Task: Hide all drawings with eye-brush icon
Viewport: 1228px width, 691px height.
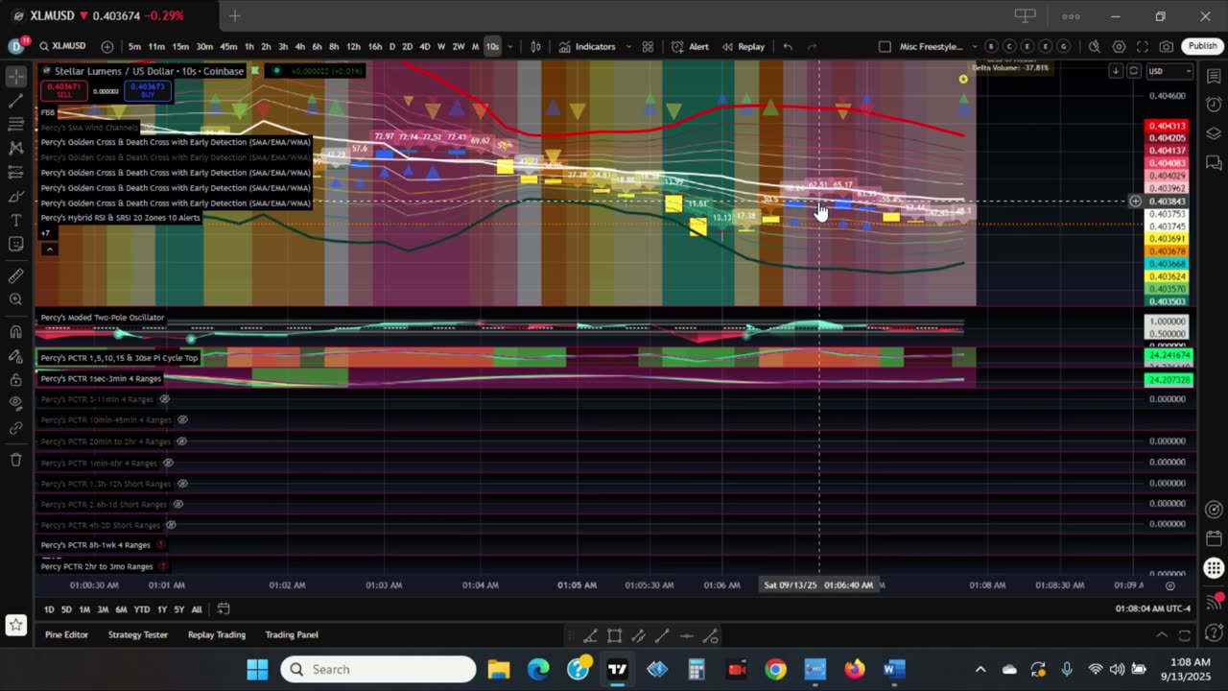Action: click(15, 404)
